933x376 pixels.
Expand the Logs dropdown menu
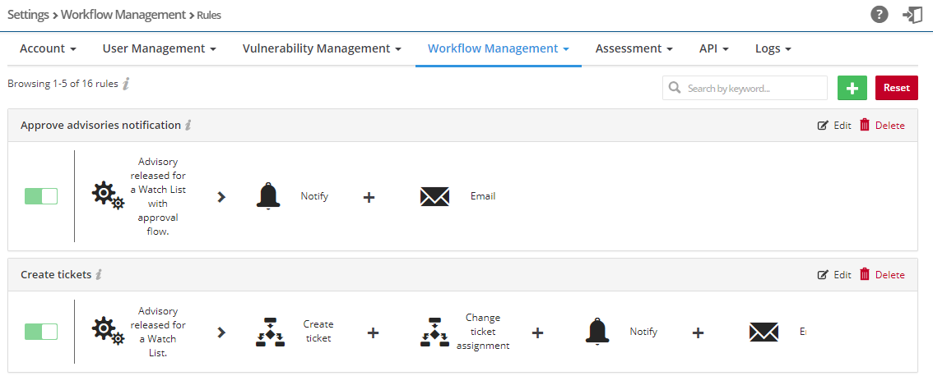pyautogui.click(x=773, y=48)
